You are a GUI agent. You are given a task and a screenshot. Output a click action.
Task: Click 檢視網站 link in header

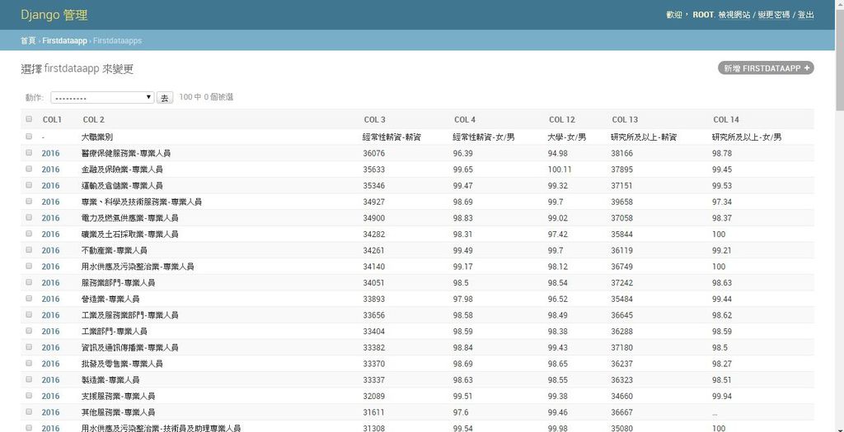734,15
